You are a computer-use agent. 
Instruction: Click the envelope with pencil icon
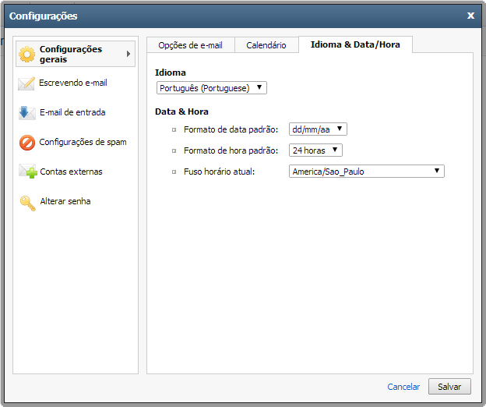click(x=26, y=83)
